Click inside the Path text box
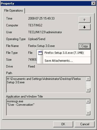97x130 pixels. click(46, 84)
